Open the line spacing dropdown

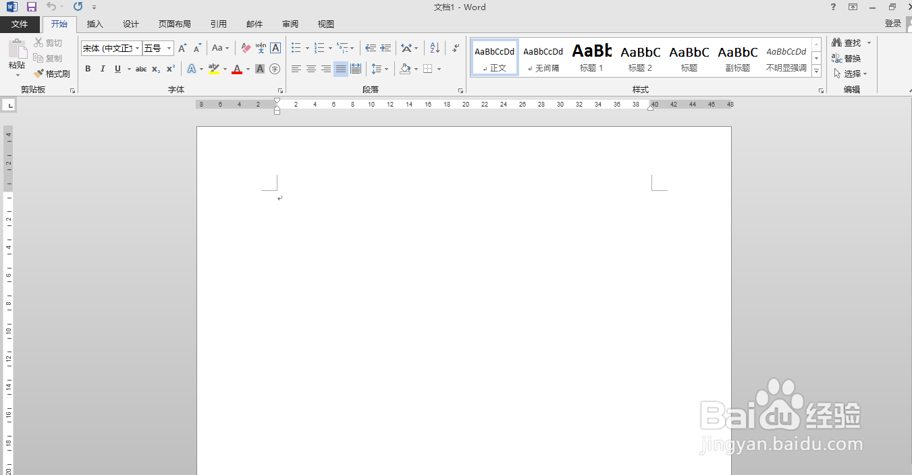tap(380, 69)
